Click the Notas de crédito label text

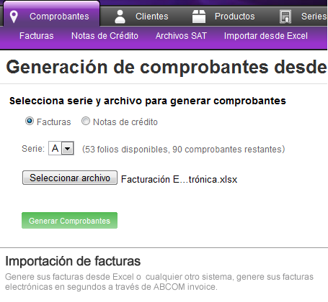click(x=125, y=122)
